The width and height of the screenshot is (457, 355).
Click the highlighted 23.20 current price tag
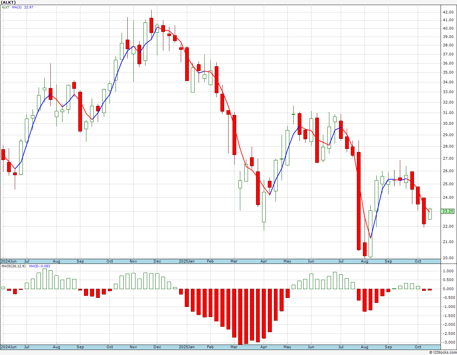coord(448,211)
